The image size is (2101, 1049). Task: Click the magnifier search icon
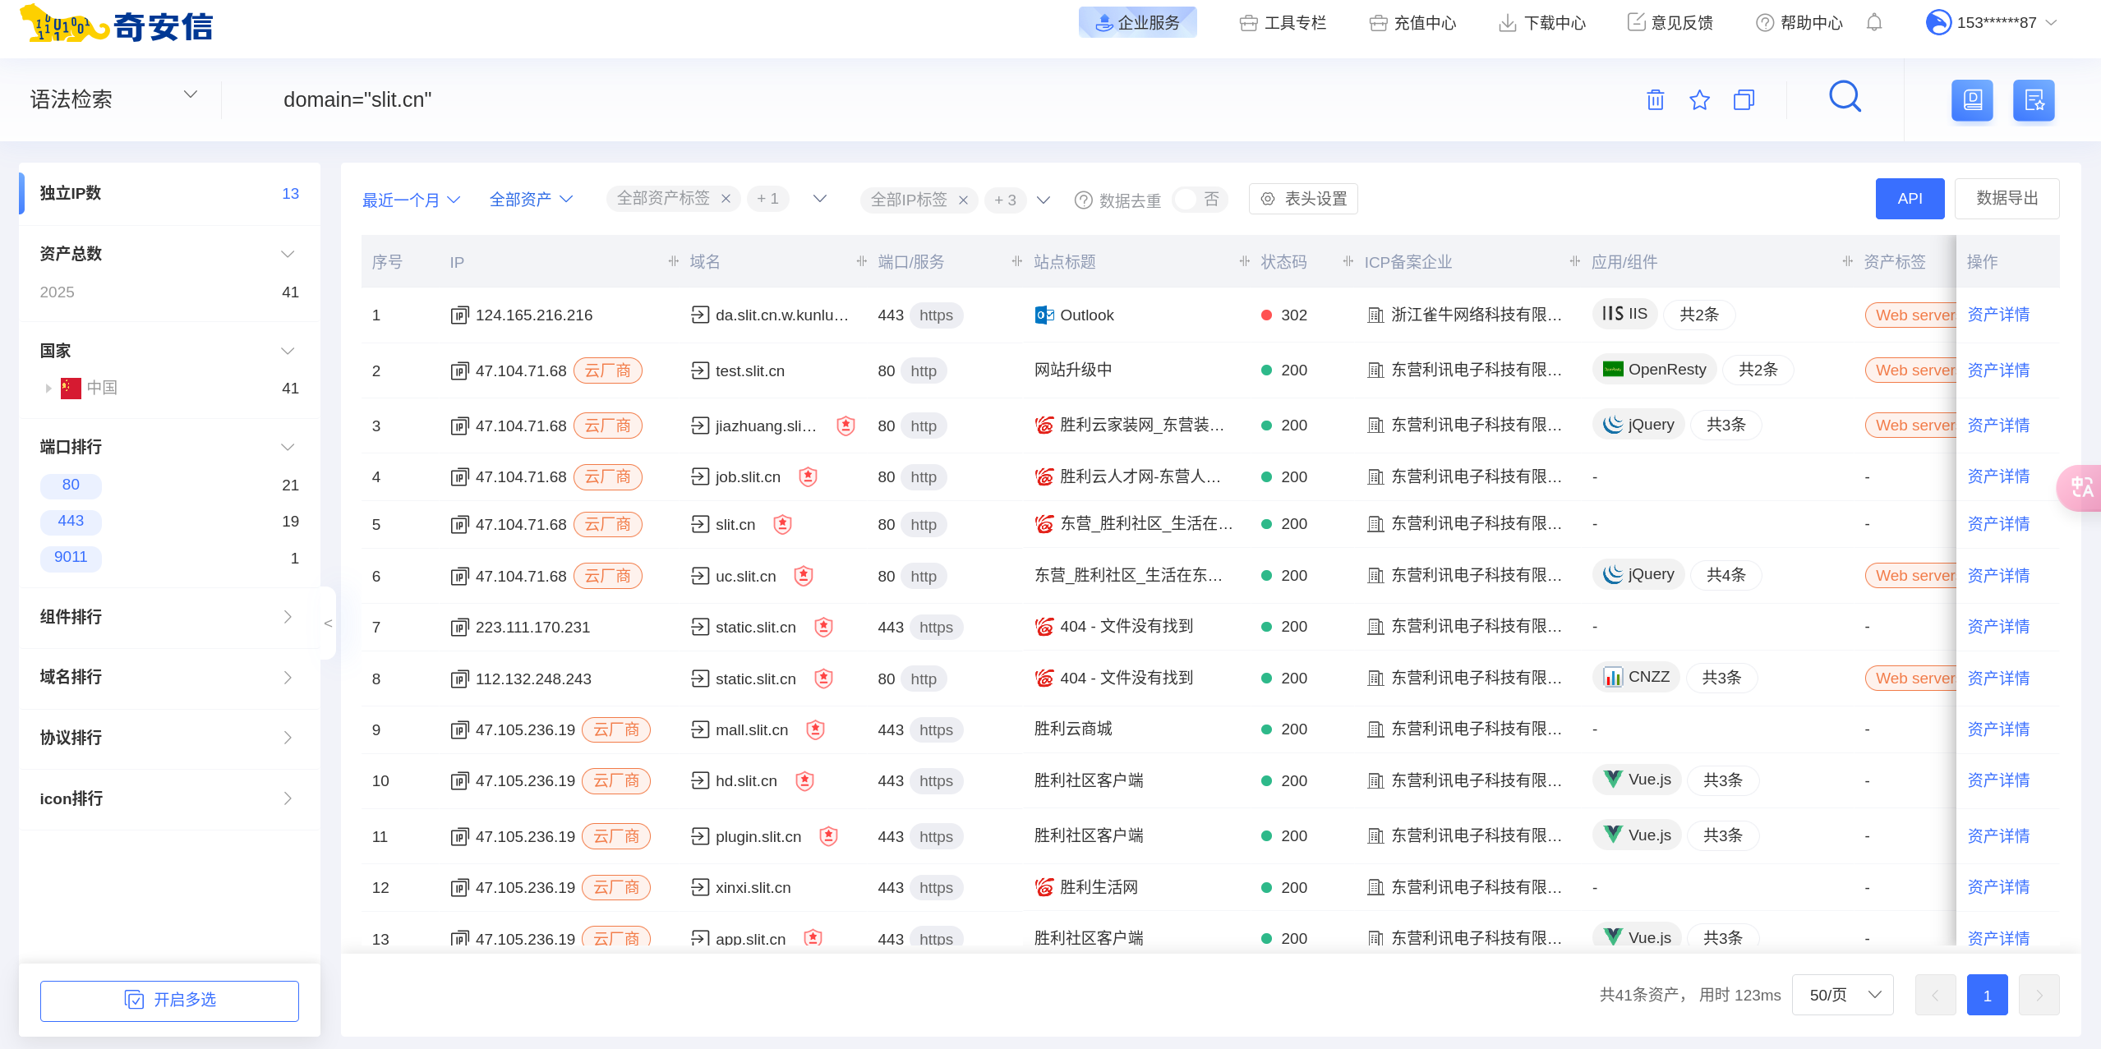pyautogui.click(x=1845, y=97)
